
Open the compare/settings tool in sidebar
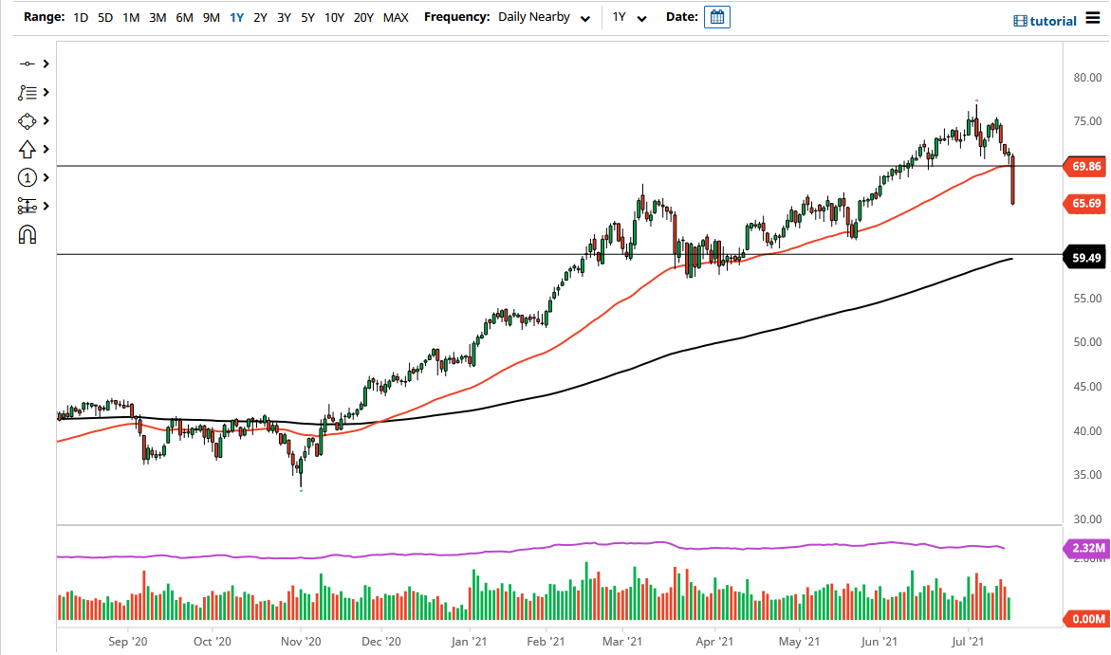pyautogui.click(x=28, y=206)
